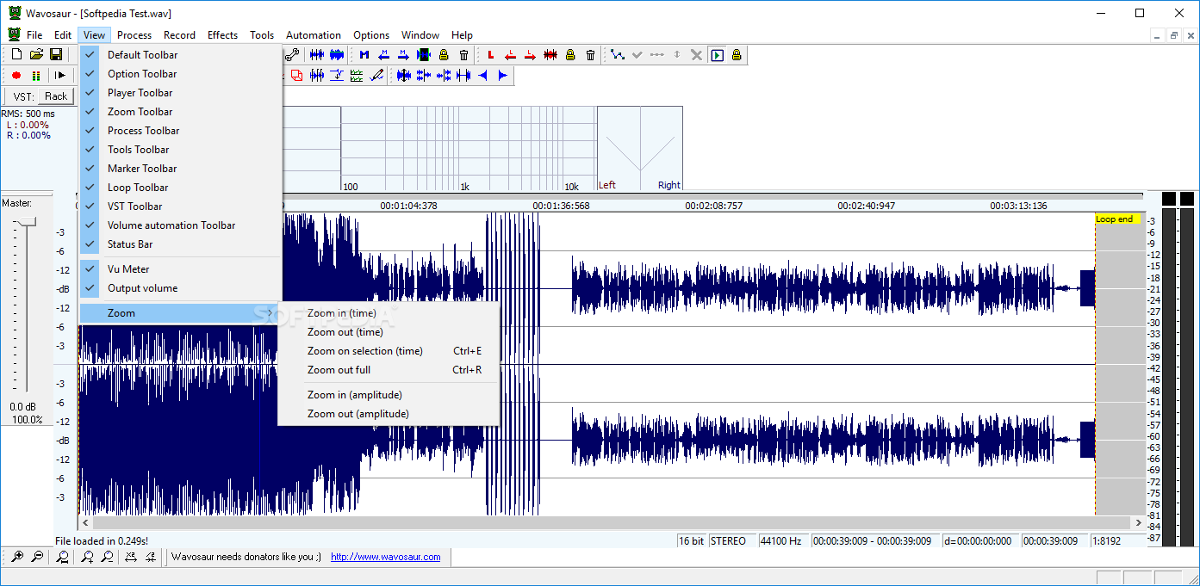Delete loop with the loop toolbar trash icon
This screenshot has width=1200, height=586.
tap(590, 54)
